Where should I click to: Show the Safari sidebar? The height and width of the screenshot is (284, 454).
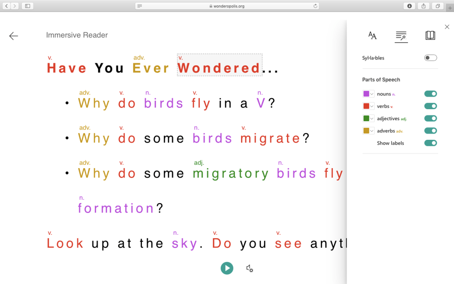point(27,6)
